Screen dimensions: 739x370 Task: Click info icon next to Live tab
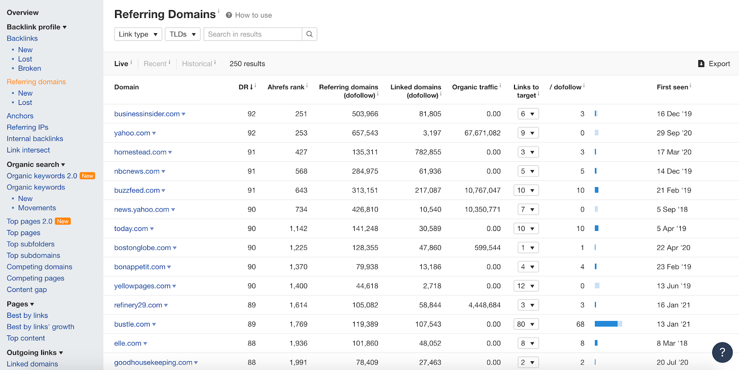(131, 62)
